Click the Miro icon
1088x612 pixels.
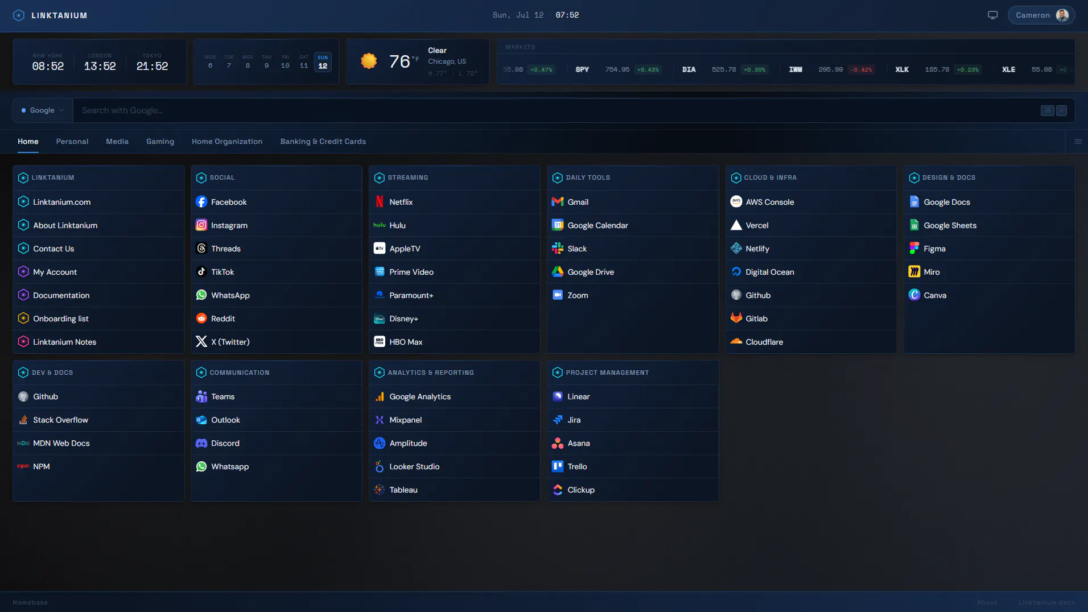point(914,272)
